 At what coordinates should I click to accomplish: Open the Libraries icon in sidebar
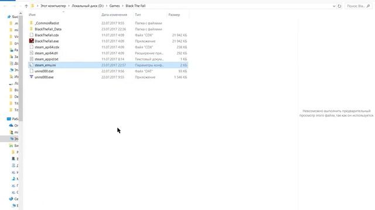11,145
